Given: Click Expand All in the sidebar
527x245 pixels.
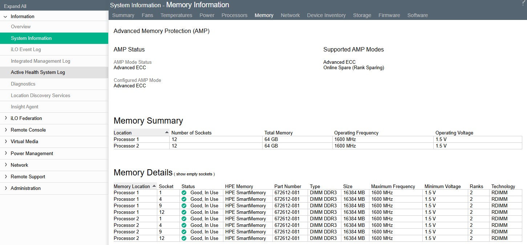Looking at the screenshot, I should point(15,6).
